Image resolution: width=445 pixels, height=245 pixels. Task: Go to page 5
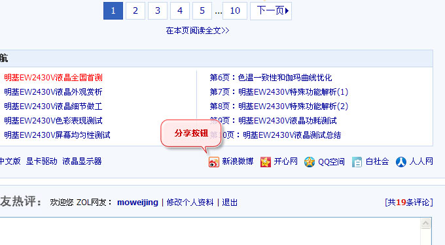point(202,10)
